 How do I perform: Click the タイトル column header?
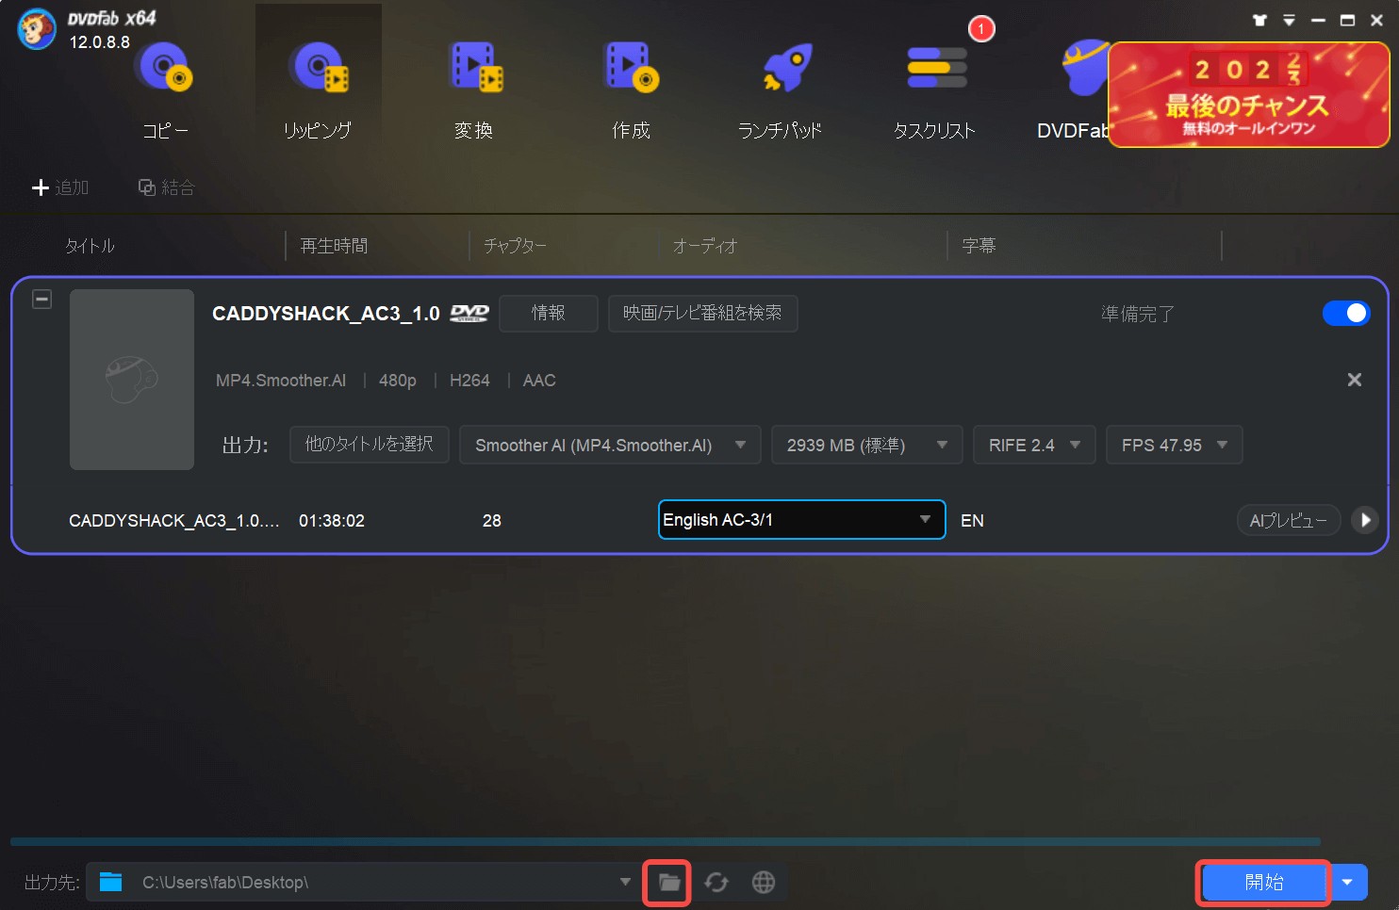tap(90, 246)
